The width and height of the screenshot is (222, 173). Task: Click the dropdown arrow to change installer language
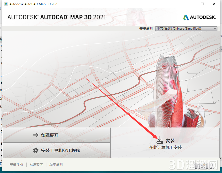215,28
